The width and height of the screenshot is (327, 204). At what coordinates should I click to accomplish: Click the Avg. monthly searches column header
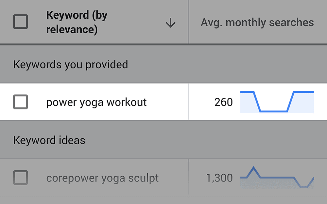click(x=257, y=22)
